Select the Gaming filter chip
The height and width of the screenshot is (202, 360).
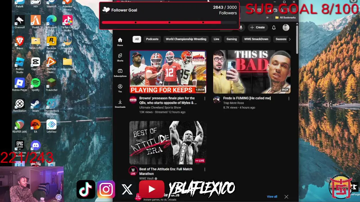(232, 39)
